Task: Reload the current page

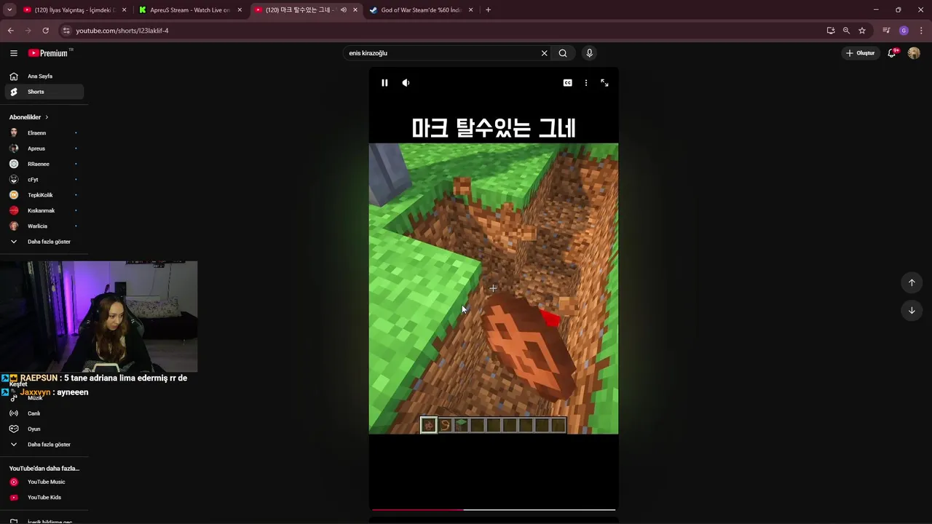Action: pos(45,31)
